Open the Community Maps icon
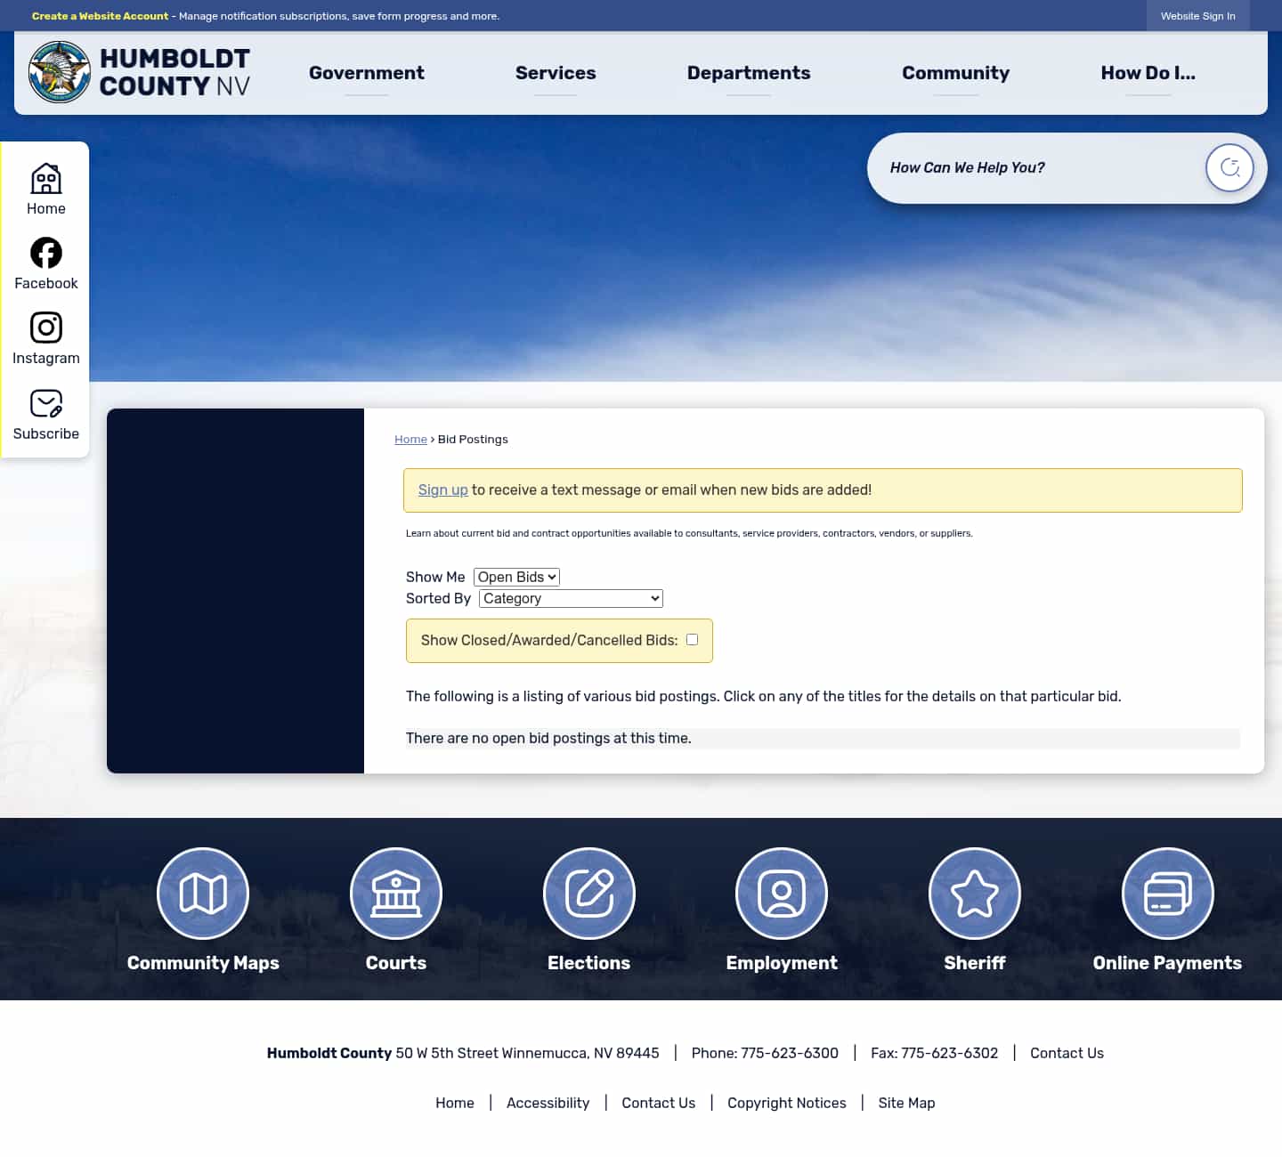 [x=203, y=893]
